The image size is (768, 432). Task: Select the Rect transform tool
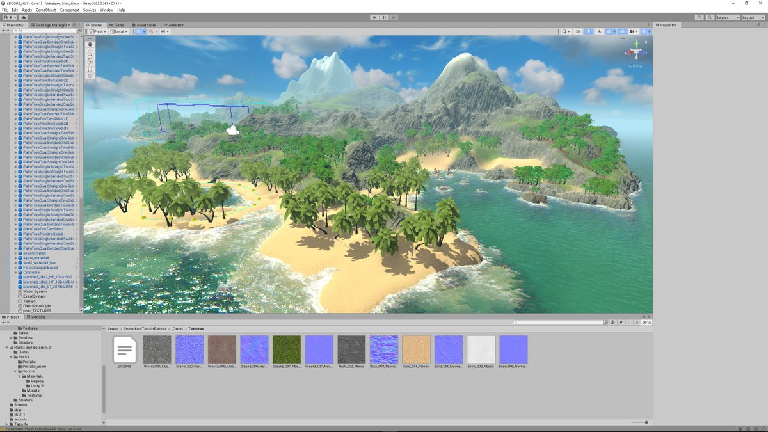pos(90,70)
